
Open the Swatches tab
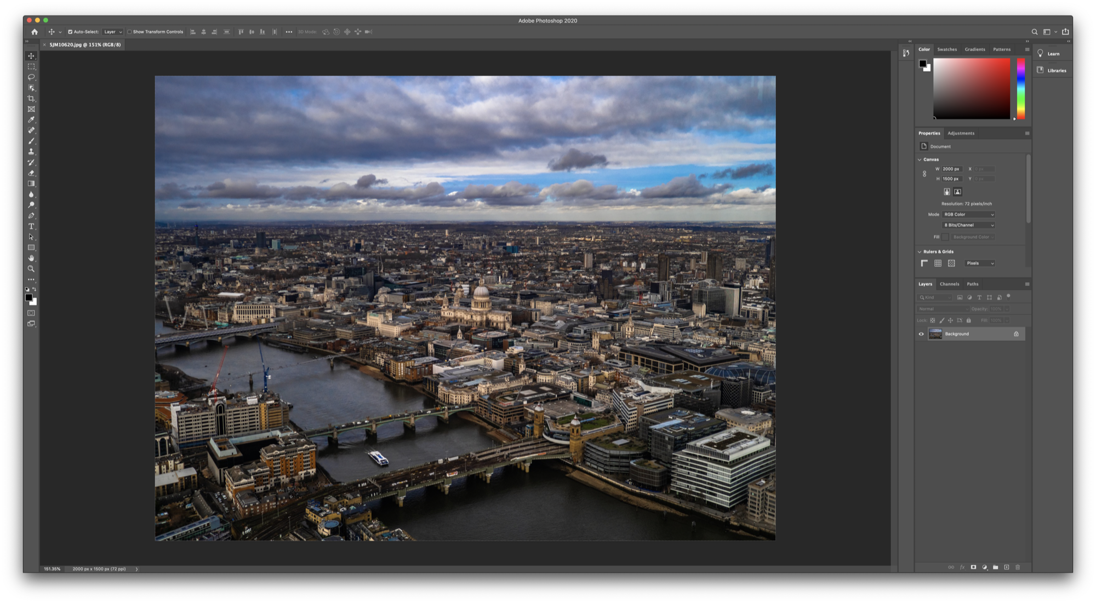click(947, 49)
